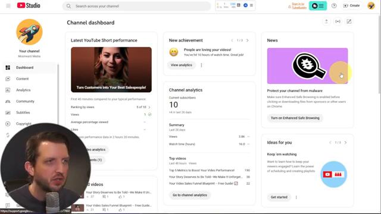Viewport: 381px width, 214px height.
Task: Open Ideas for you options menu
Action: pos(296,197)
